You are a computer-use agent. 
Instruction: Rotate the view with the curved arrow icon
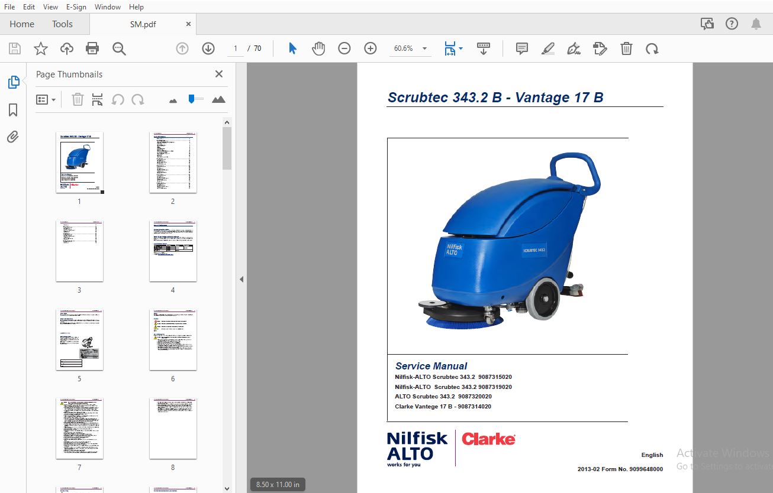coord(652,48)
